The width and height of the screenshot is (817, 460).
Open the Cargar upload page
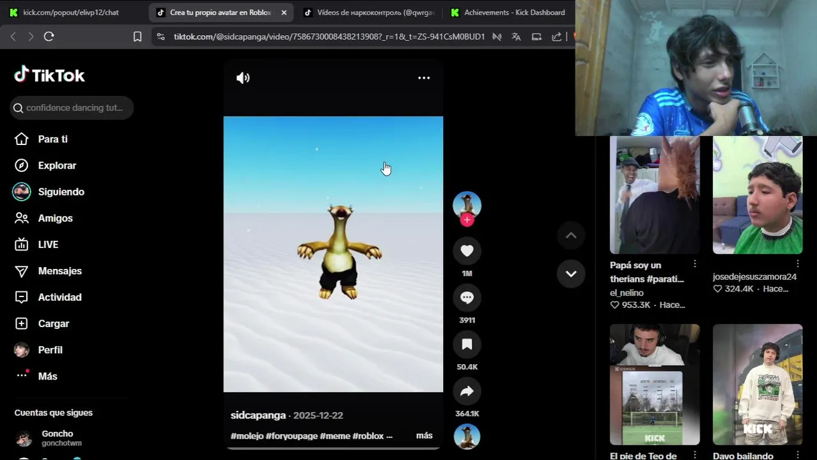coord(53,324)
